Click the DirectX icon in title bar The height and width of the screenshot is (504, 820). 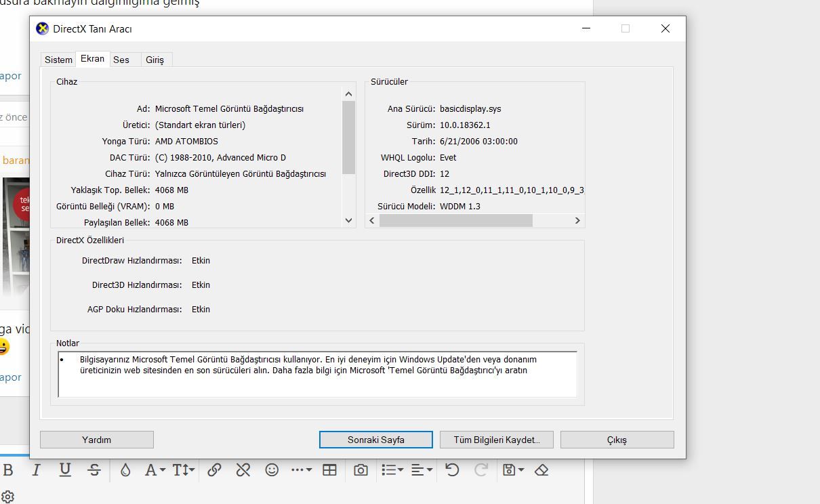[42, 28]
